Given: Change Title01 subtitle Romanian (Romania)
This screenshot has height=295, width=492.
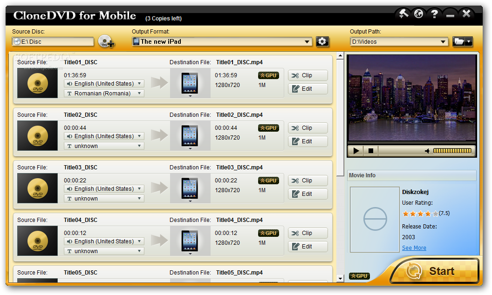Looking at the screenshot, I should [104, 94].
